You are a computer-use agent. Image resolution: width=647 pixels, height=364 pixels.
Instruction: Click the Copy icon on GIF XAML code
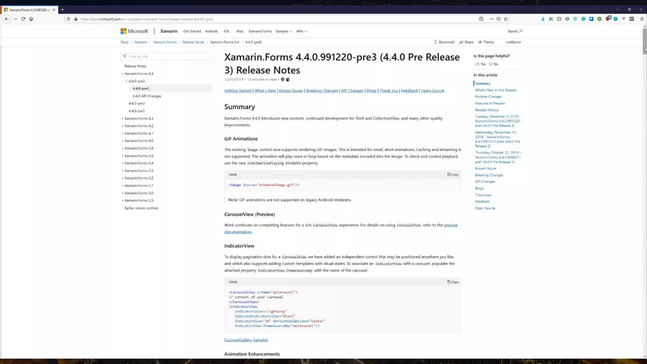click(x=453, y=174)
